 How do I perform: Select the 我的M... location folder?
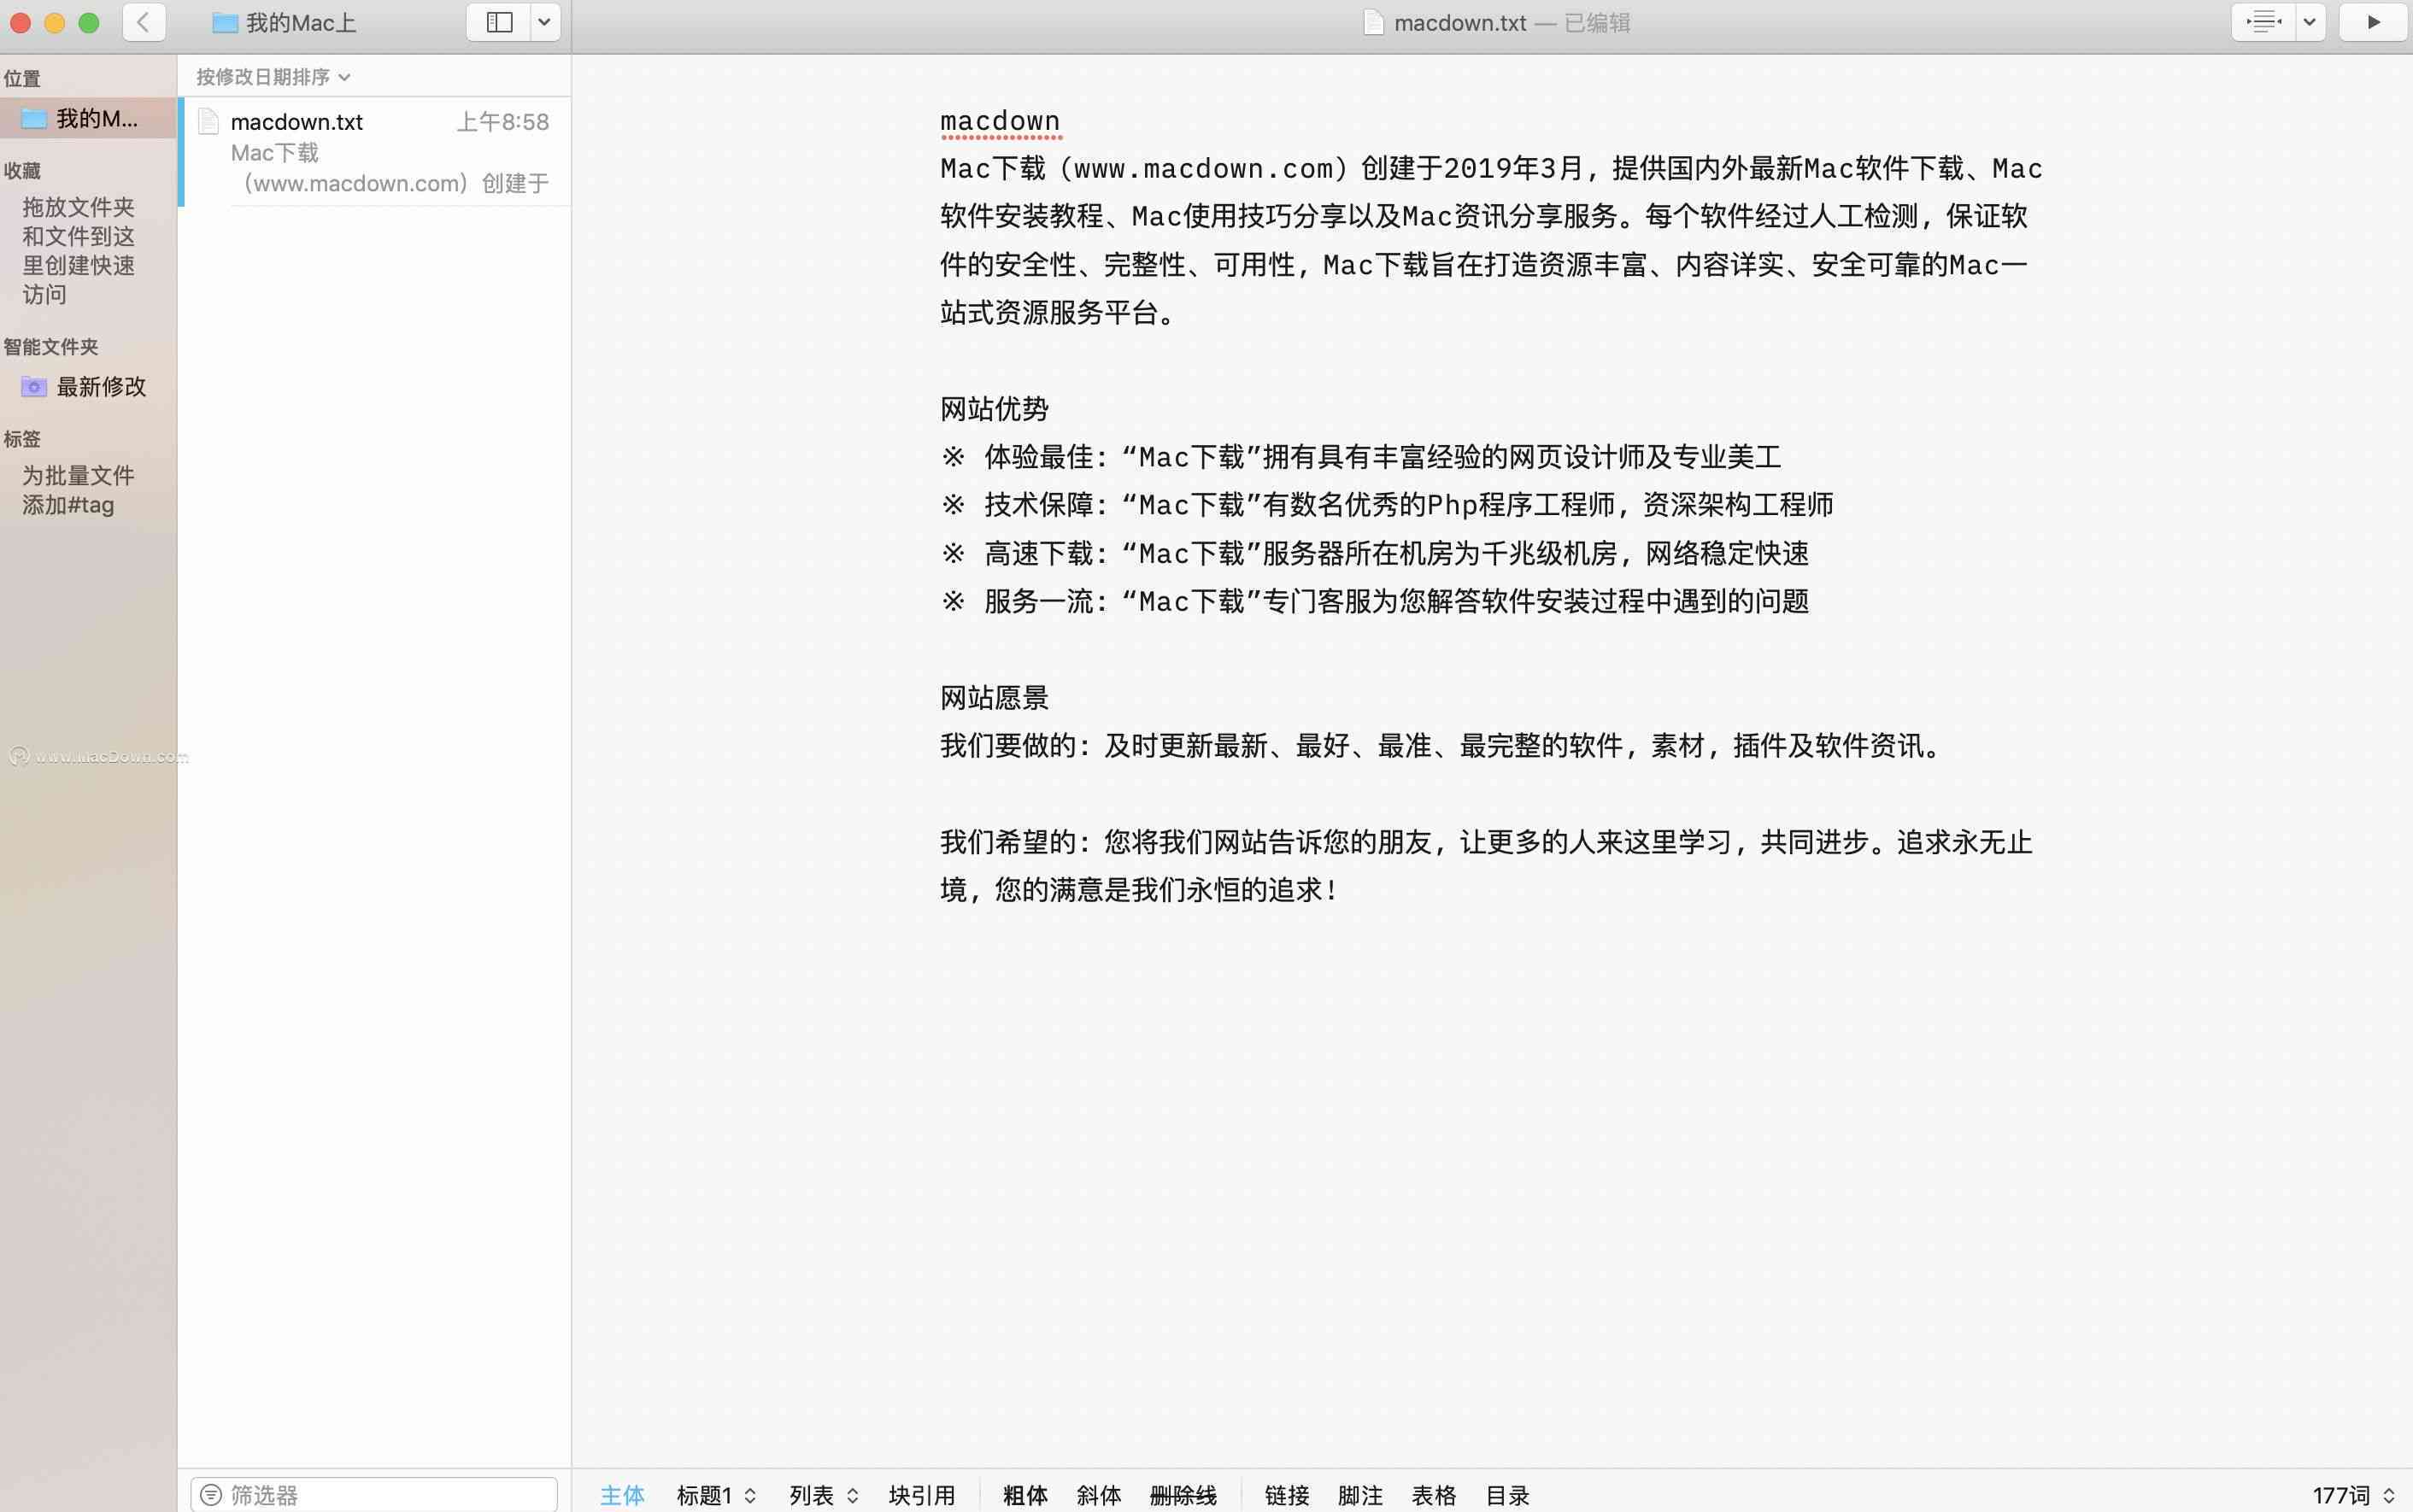pos(88,118)
